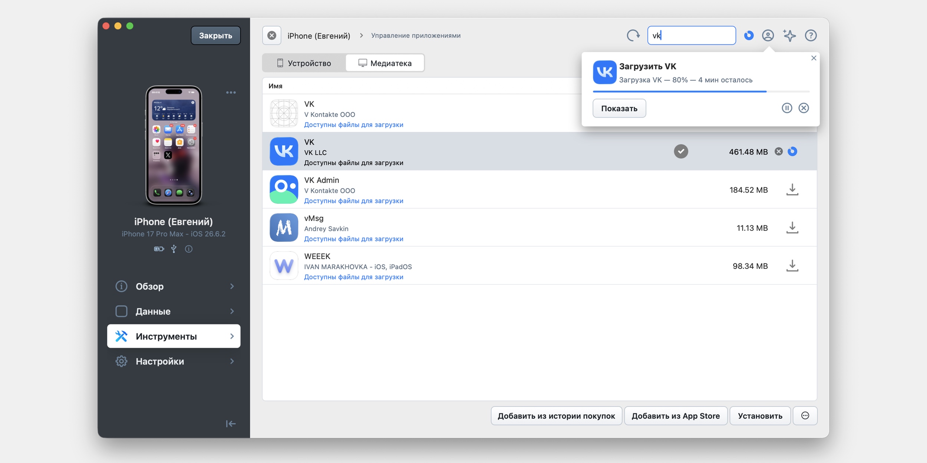Open the device info icon below the iPhone name
Image resolution: width=927 pixels, height=463 pixels.
coord(189,249)
